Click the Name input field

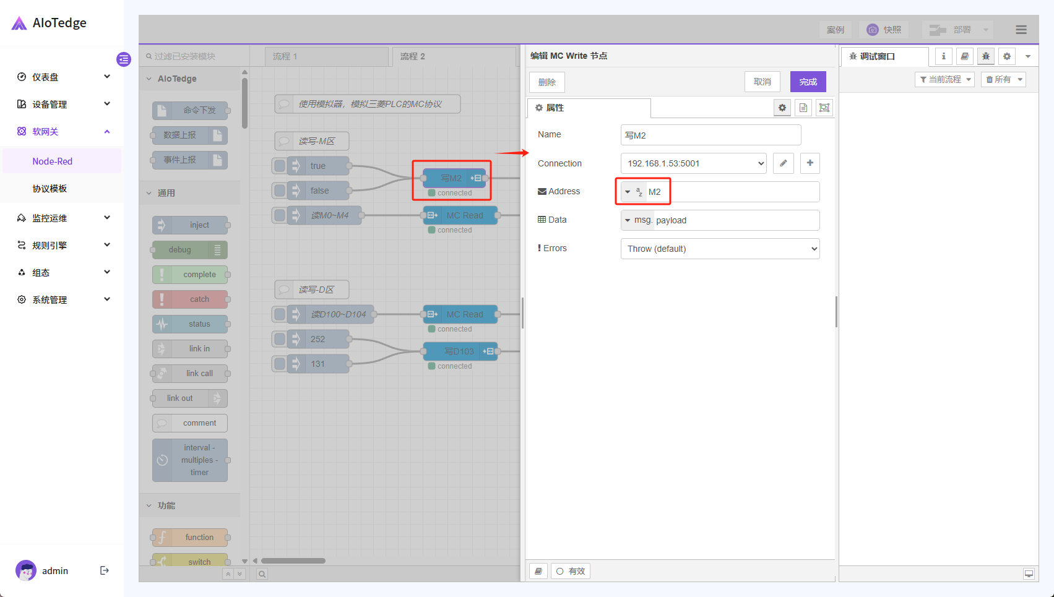point(711,135)
